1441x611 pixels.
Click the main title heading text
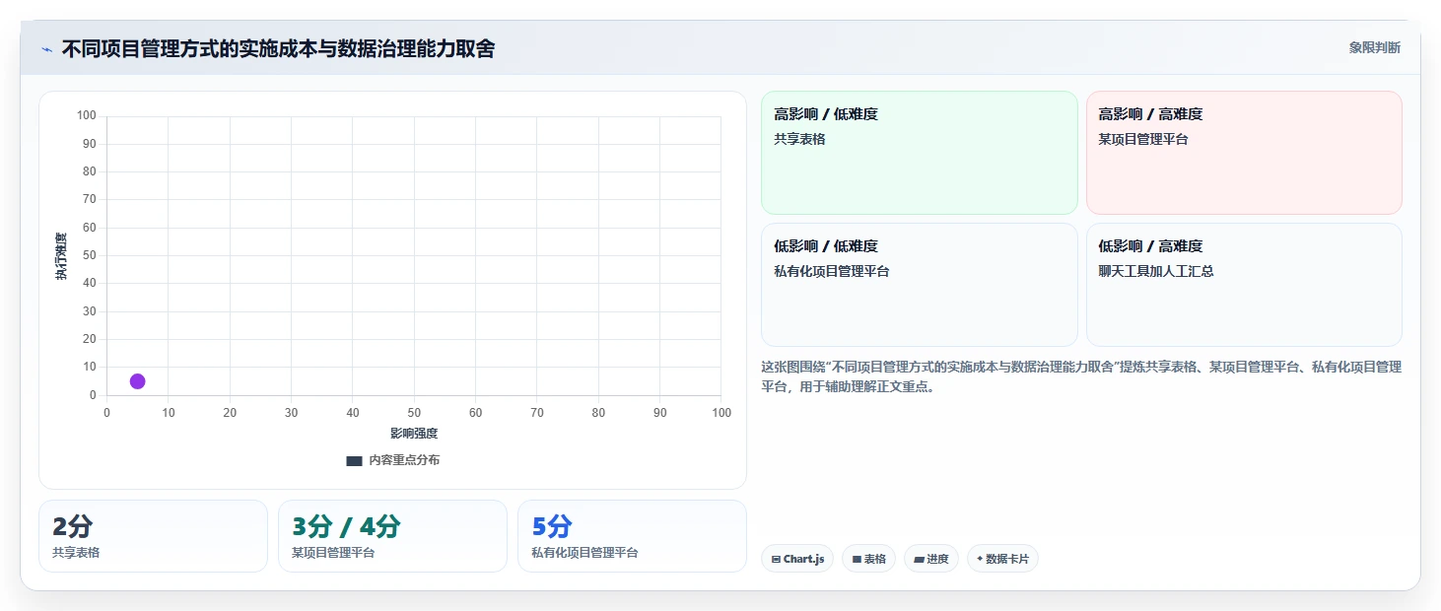[x=278, y=48]
